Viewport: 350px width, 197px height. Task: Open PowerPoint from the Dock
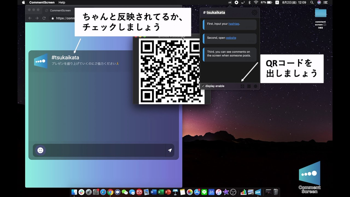[168, 192]
